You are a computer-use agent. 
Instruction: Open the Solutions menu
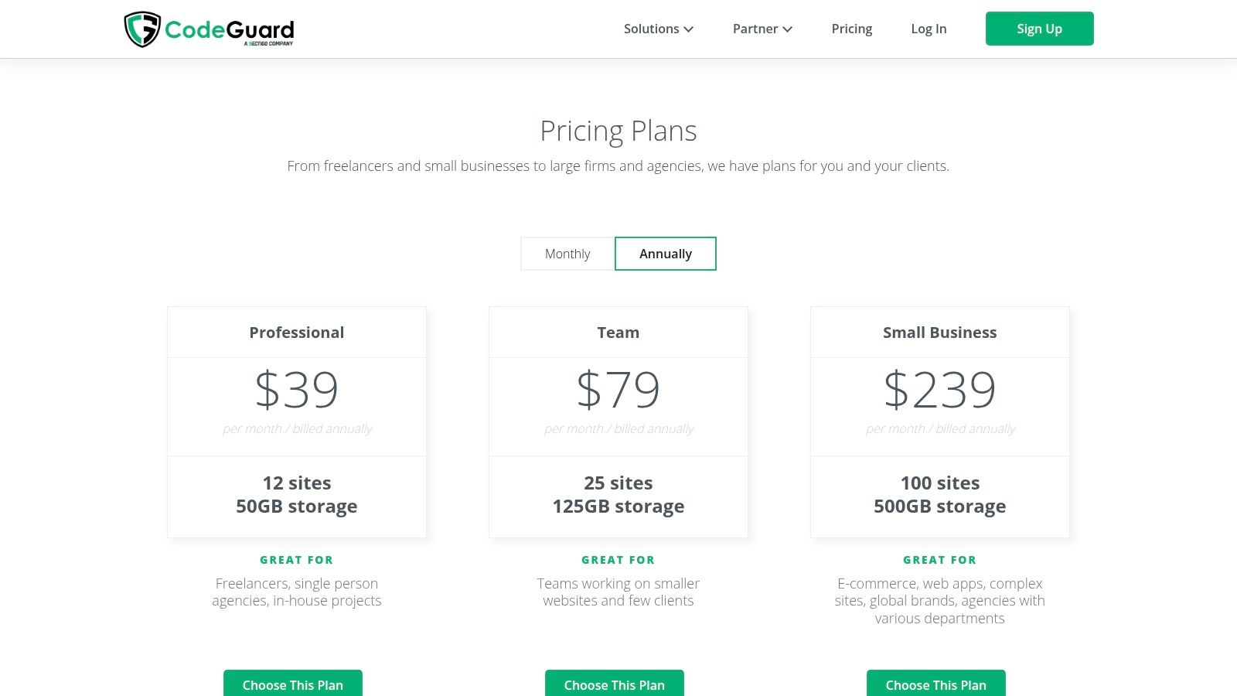pyautogui.click(x=659, y=29)
